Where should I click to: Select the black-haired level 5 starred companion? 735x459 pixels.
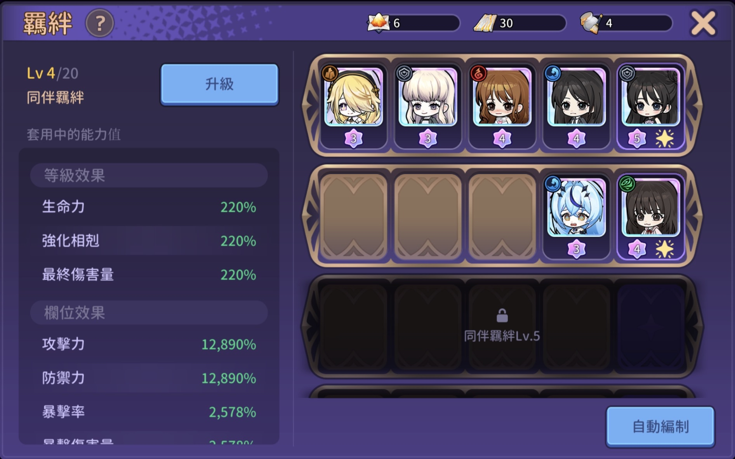point(650,106)
